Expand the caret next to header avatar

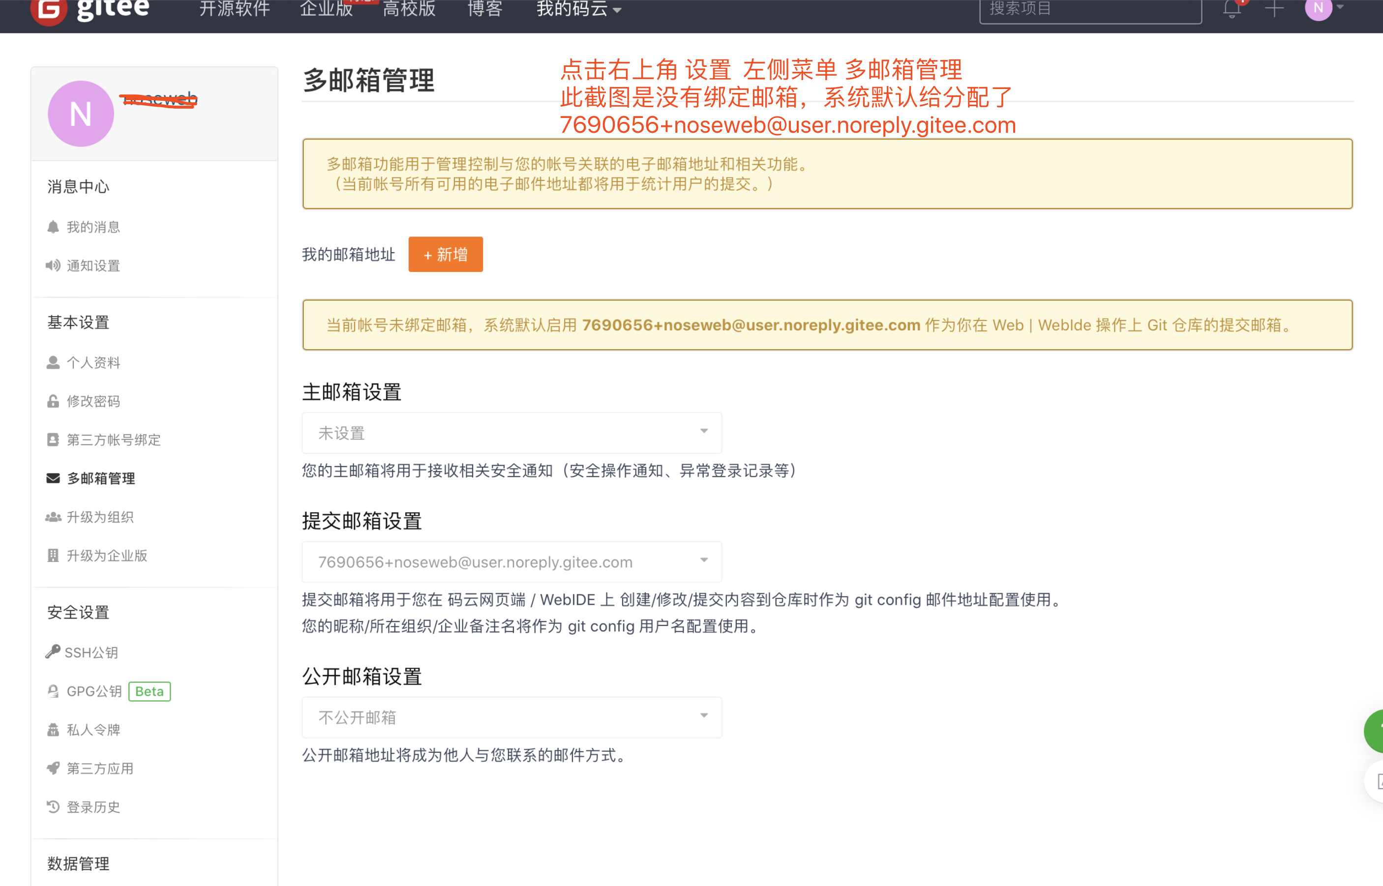pyautogui.click(x=1340, y=7)
